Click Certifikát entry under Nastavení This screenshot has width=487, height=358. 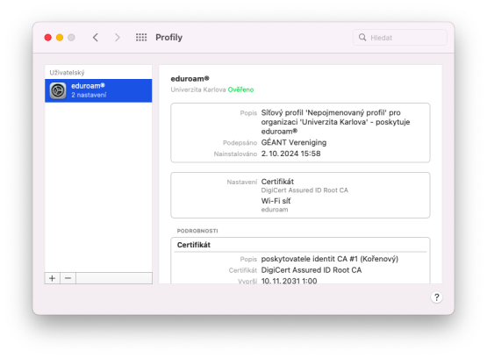pyautogui.click(x=277, y=182)
